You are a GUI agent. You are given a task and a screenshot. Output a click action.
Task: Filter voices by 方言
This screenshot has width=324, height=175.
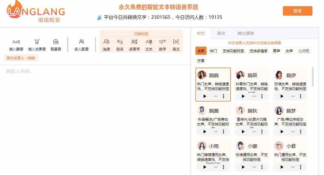(x=201, y=61)
